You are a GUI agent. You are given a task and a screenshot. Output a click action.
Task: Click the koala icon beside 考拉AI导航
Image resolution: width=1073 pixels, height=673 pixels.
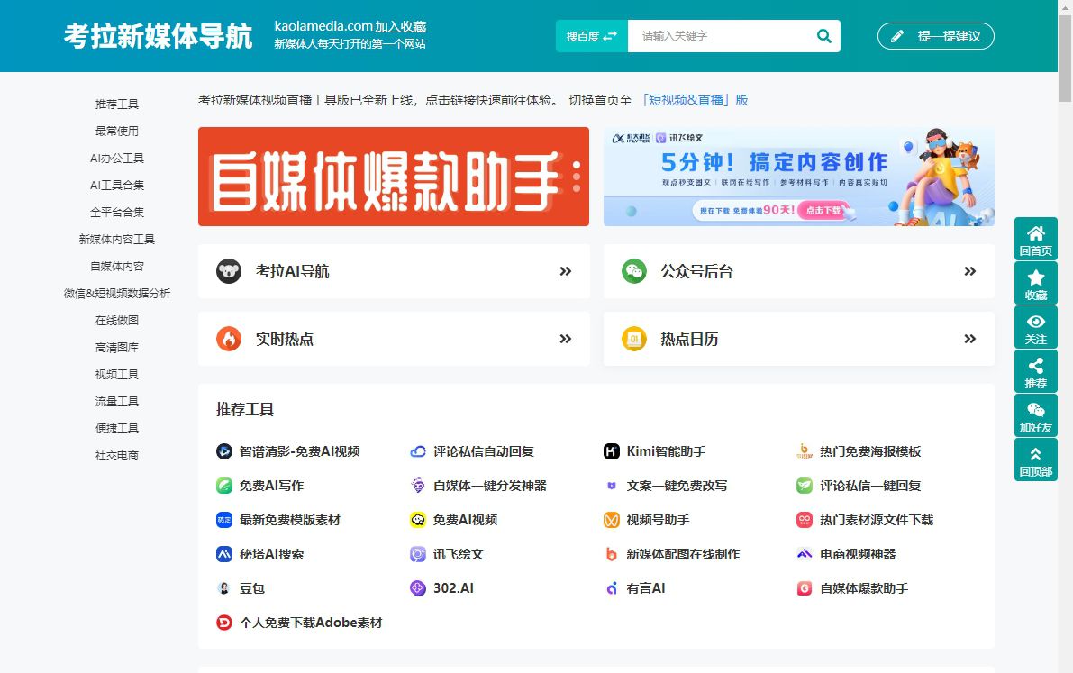pyautogui.click(x=229, y=271)
